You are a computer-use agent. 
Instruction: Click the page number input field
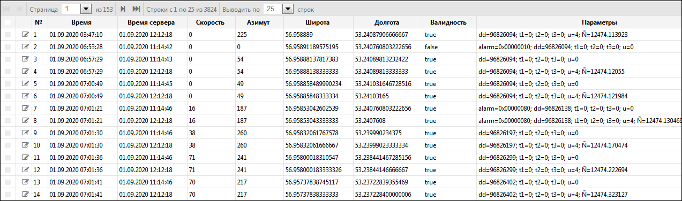70,9
